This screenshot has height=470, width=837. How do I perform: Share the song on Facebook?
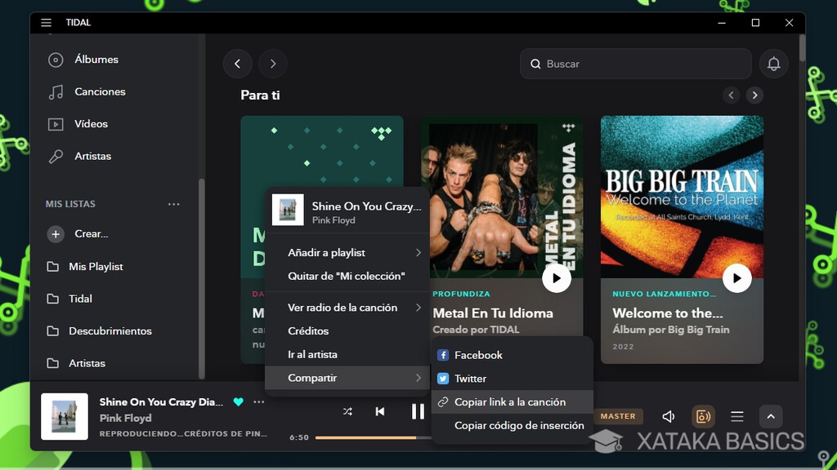pyautogui.click(x=512, y=355)
